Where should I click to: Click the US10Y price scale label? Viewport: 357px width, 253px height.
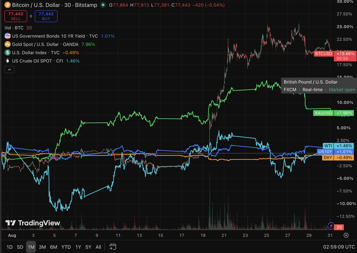pos(325,152)
